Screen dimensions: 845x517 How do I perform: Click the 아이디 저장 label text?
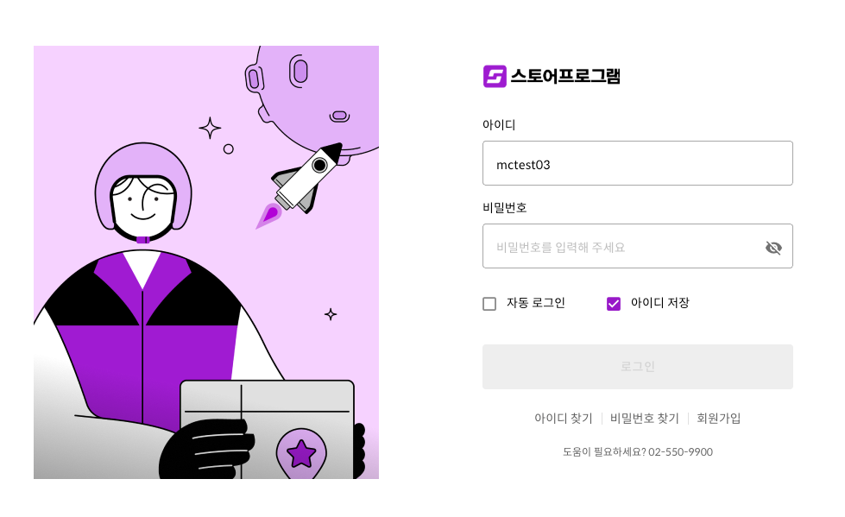[659, 303]
